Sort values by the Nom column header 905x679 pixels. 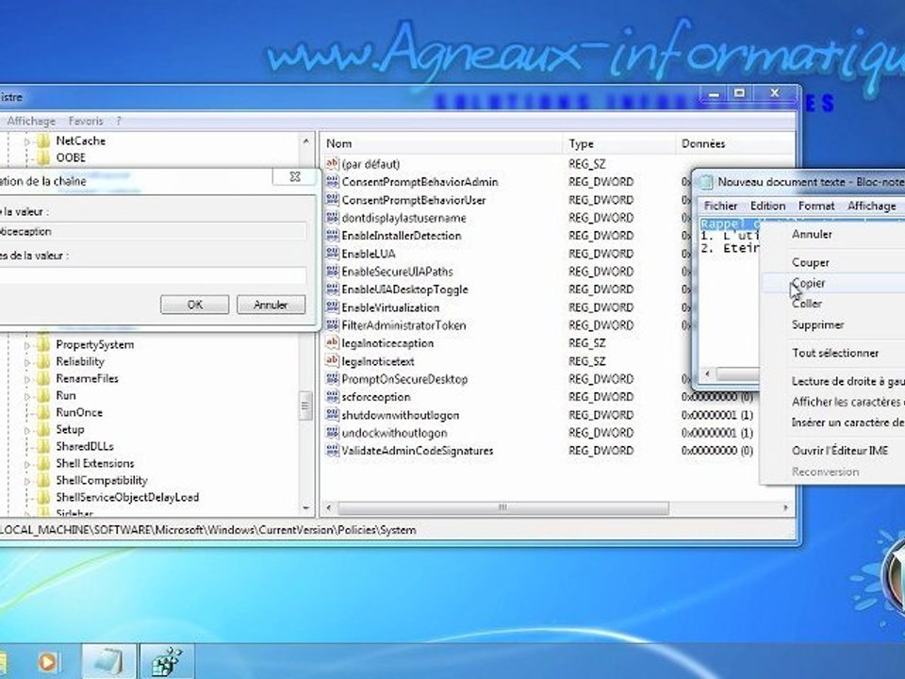click(x=441, y=143)
